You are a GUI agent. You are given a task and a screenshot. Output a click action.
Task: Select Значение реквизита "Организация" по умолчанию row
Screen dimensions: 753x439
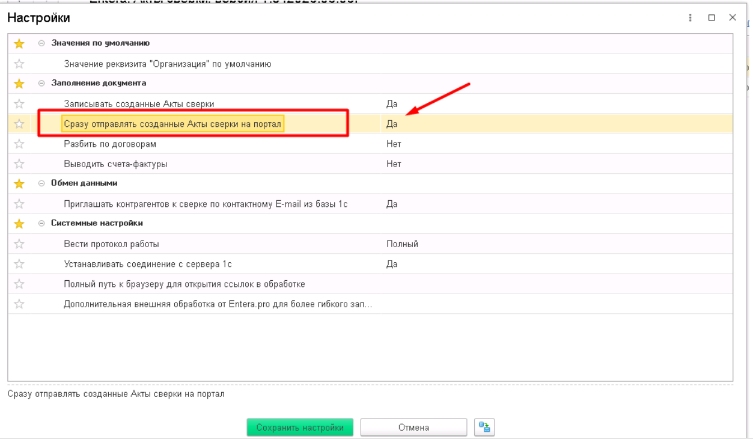pyautogui.click(x=168, y=64)
